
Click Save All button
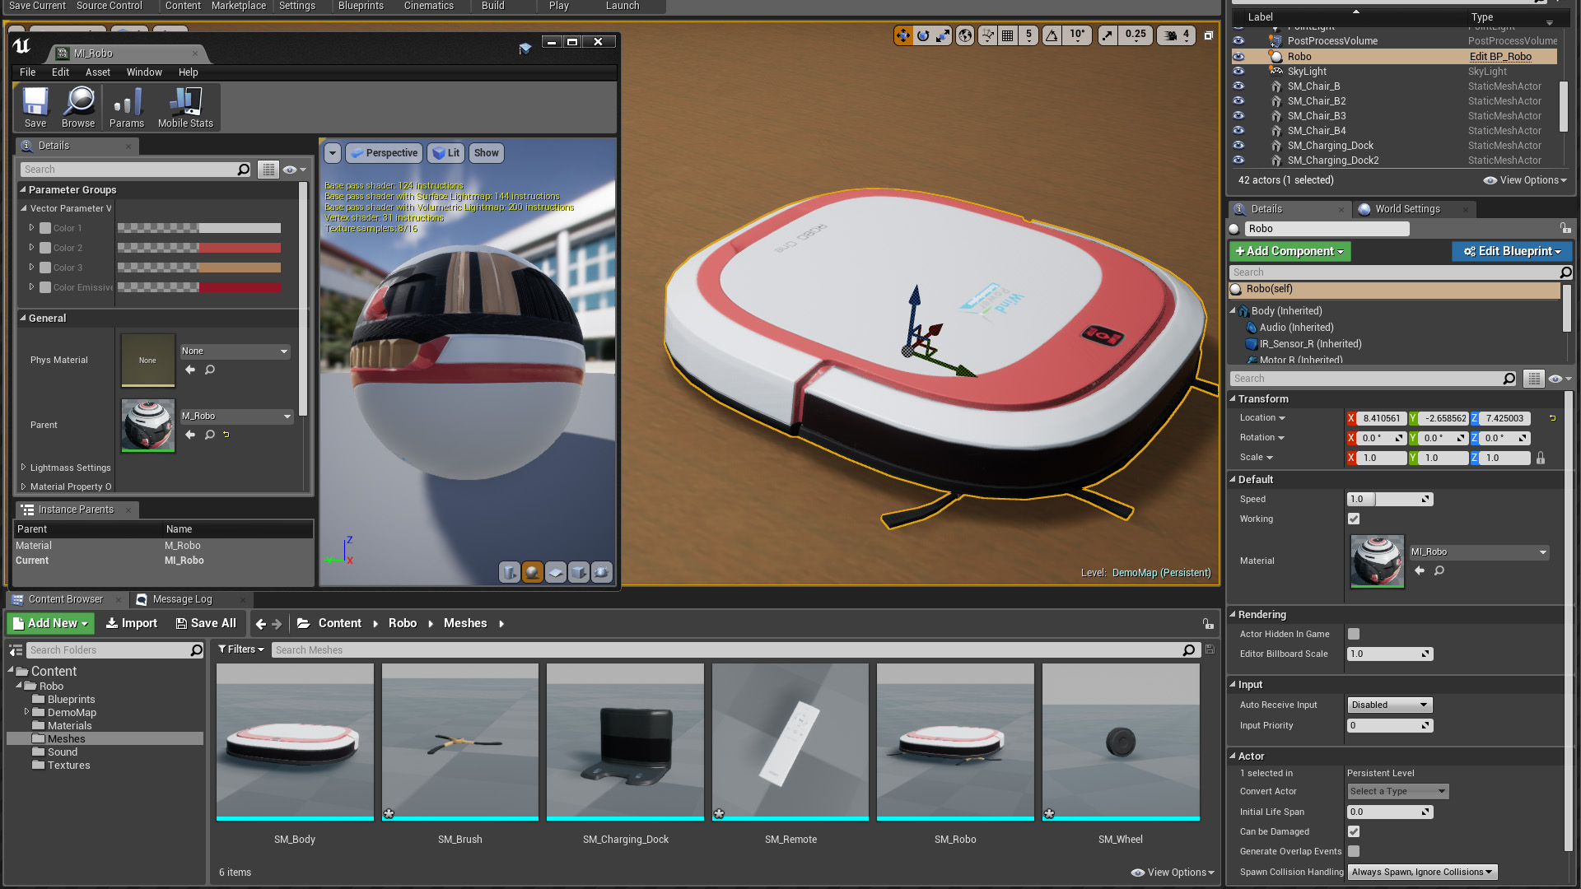point(206,623)
